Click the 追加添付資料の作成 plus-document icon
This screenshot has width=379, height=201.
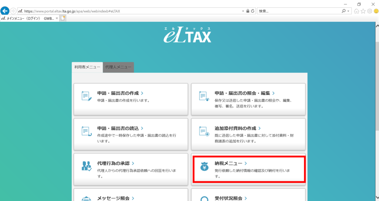(x=204, y=131)
